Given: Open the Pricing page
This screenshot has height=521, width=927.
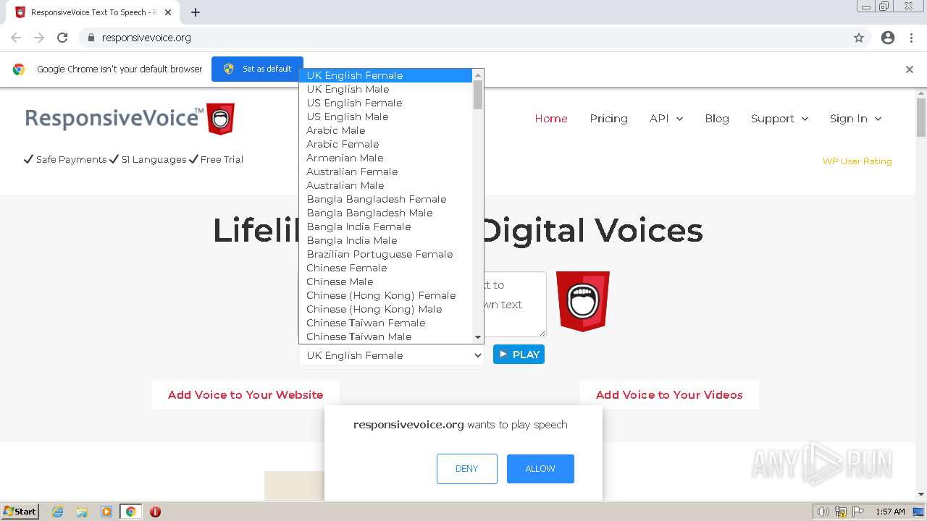Looking at the screenshot, I should pos(608,119).
